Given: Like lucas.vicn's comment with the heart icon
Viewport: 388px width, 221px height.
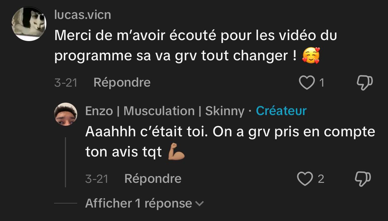Looking at the screenshot, I should pyautogui.click(x=307, y=83).
